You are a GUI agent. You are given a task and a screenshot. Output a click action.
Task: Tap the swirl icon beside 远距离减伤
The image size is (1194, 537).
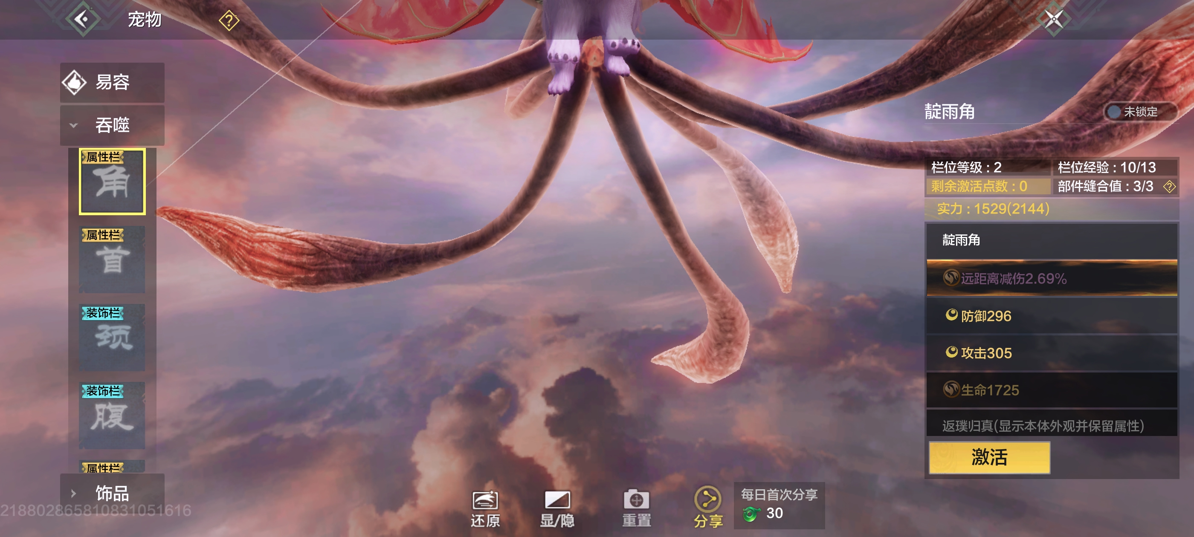click(x=952, y=277)
